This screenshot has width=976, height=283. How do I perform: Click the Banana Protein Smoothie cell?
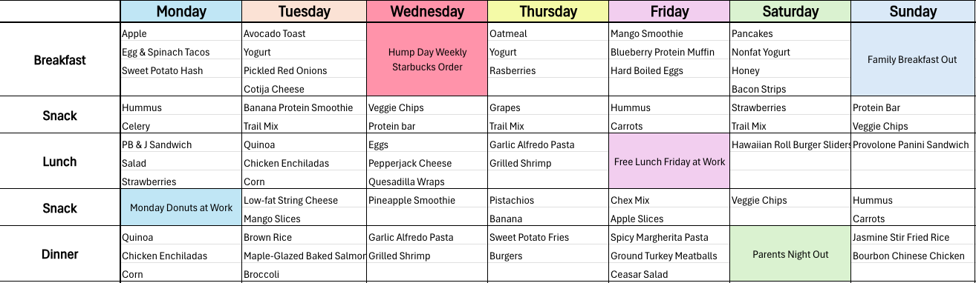[x=305, y=107]
